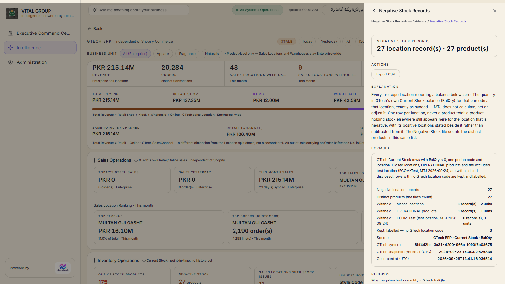Click the Intelligence sparkle icon
Image resolution: width=505 pixels, height=284 pixels.
[10, 48]
